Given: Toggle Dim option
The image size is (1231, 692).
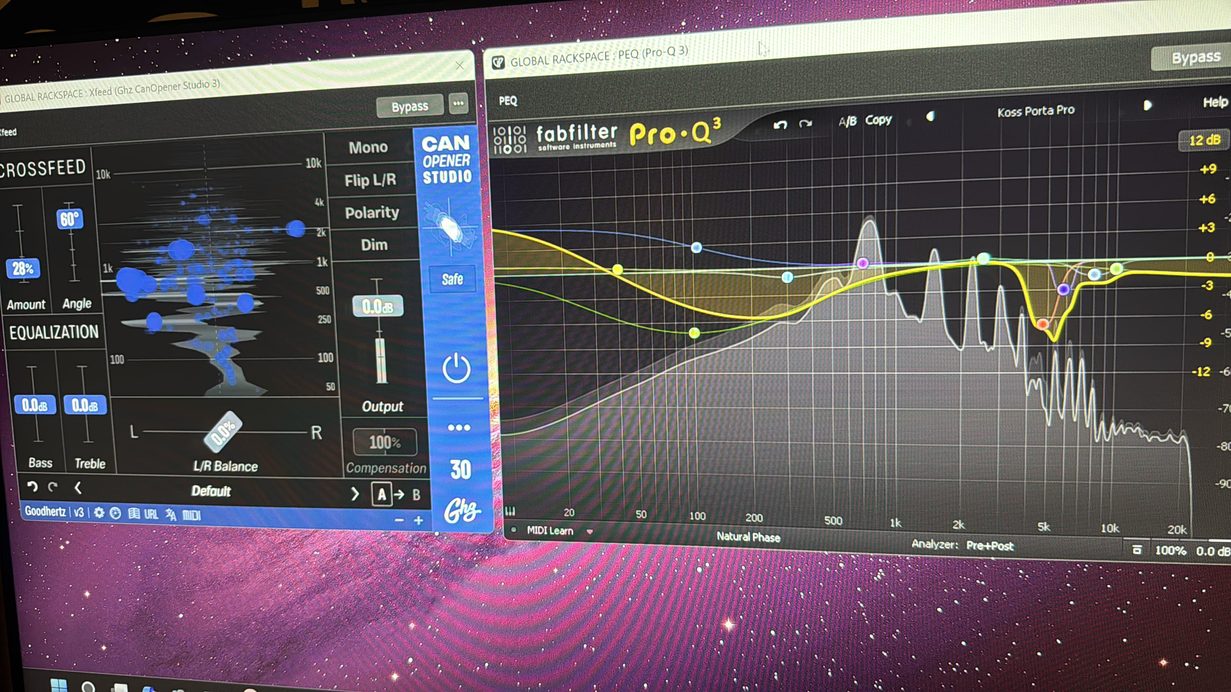Looking at the screenshot, I should pos(374,245).
